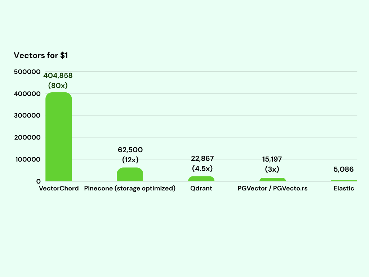Image resolution: width=369 pixels, height=277 pixels.
Task: Select the small Elastic bar
Action: 344,181
